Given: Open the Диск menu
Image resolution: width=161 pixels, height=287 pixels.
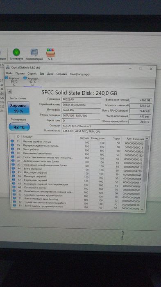Looking at the screenshot, I should (50, 74).
